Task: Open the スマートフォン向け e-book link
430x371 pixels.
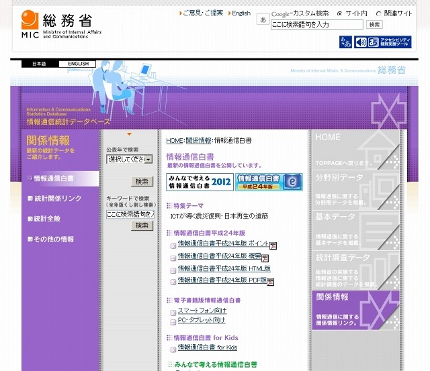Action: [x=202, y=311]
